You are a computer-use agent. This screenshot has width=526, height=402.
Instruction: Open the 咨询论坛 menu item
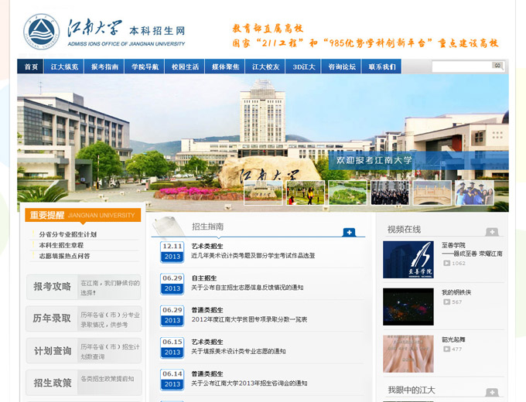coord(341,66)
